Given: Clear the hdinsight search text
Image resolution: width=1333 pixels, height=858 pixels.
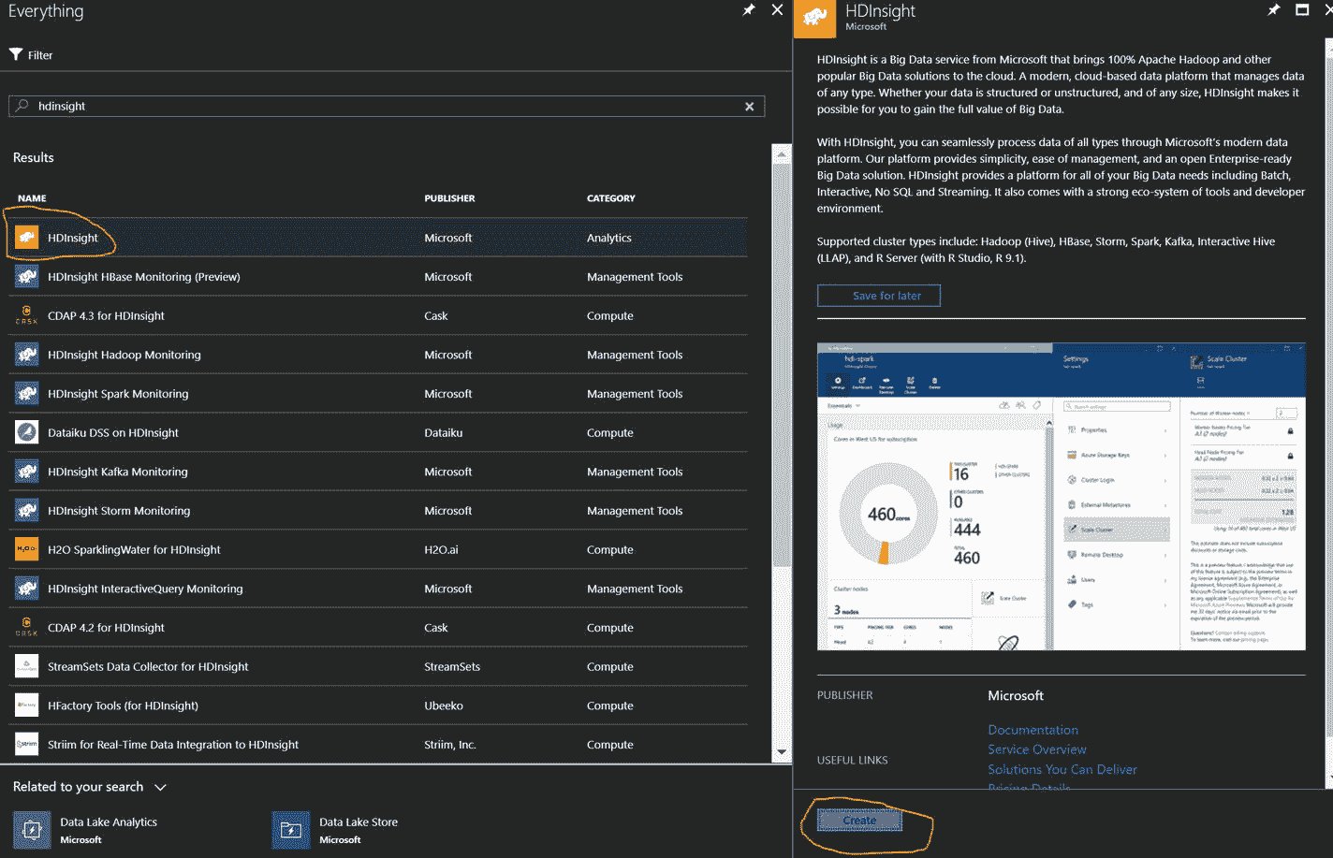Looking at the screenshot, I should 749,107.
